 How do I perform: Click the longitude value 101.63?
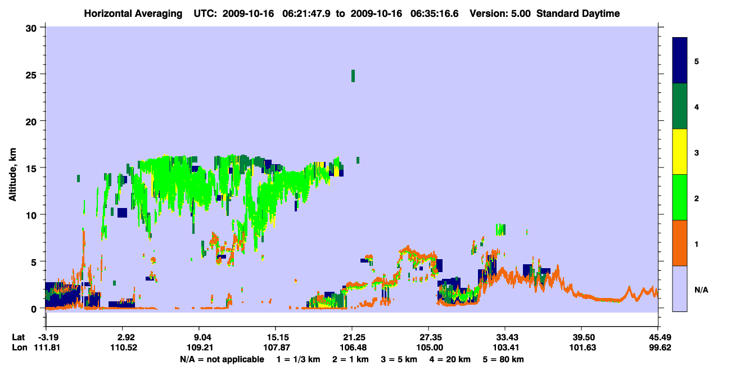(x=581, y=348)
